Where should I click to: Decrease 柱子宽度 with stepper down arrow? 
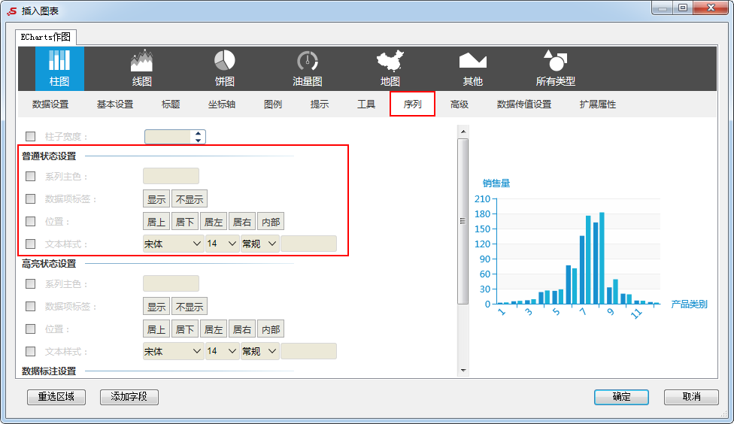tap(198, 140)
